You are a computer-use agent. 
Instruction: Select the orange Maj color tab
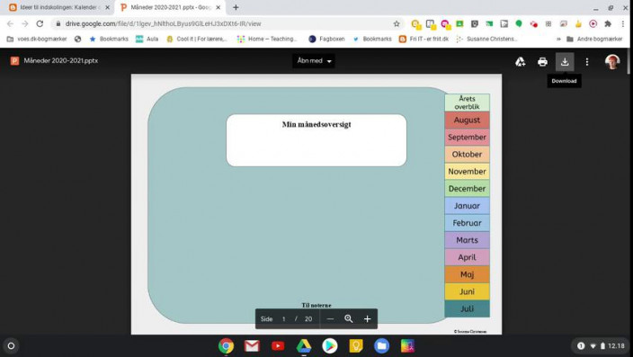tap(467, 274)
